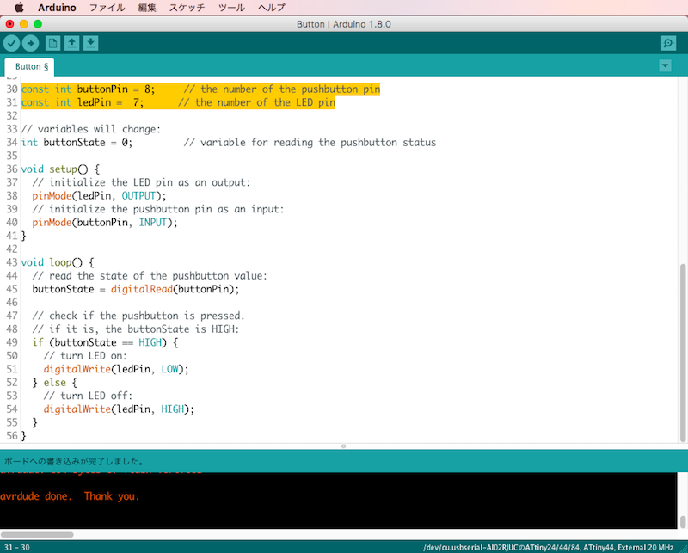Click 'pinMode(buttonPin, INPUT);' line
Screen dimensions: 688x553
[105, 223]
